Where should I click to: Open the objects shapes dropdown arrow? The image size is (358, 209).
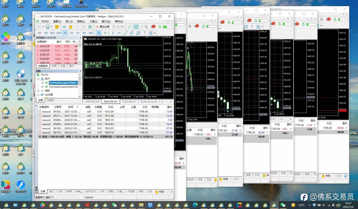point(155,33)
